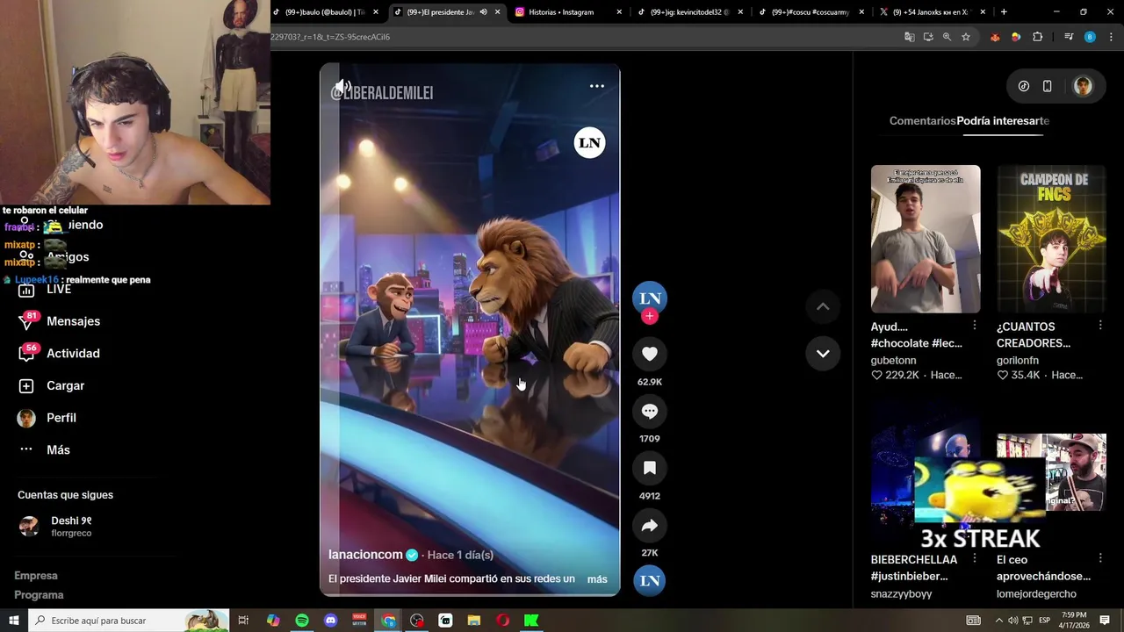1124x632 pixels.
Task: Open the browser media control icon
Action: [1069, 37]
